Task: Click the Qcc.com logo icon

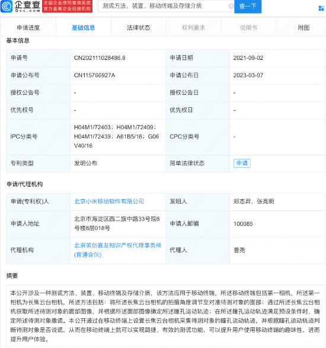Action: 7,7
